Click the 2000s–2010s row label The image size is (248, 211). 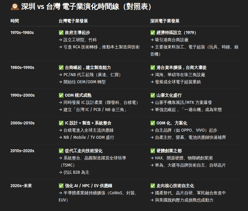pos(22,123)
